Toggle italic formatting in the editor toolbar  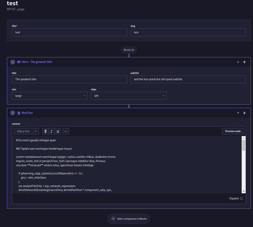coord(51,131)
